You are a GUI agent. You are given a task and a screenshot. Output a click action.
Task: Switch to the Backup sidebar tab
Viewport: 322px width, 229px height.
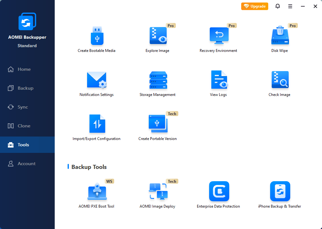click(27, 88)
